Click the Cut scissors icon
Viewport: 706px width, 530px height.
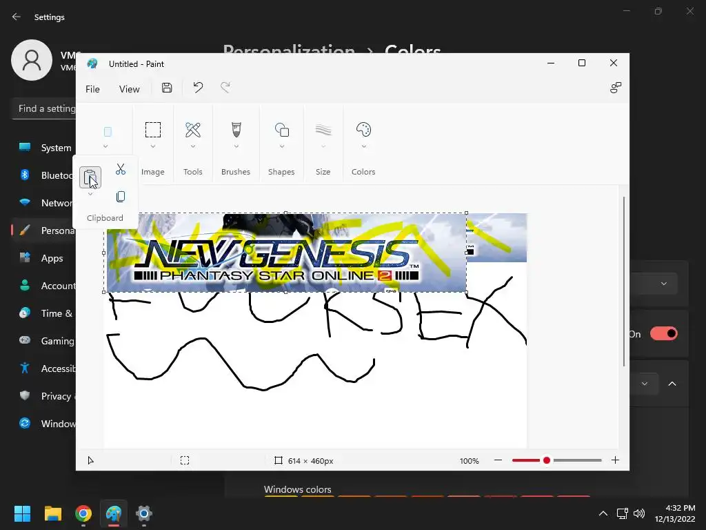[x=120, y=170]
